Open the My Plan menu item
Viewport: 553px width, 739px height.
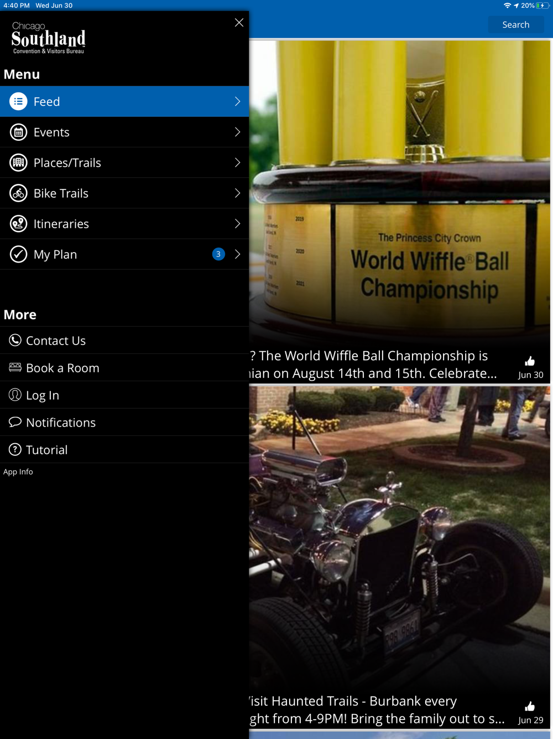click(124, 254)
